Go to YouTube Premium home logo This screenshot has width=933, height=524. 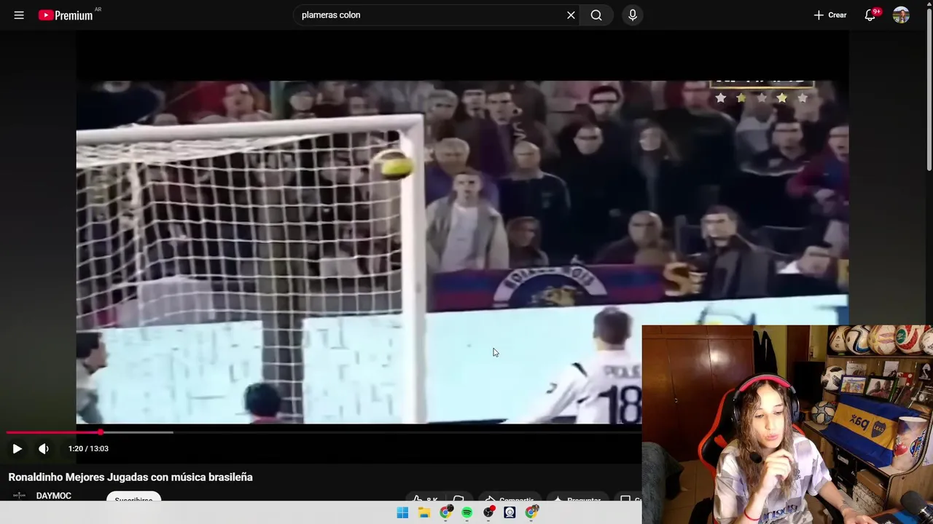pyautogui.click(x=66, y=15)
